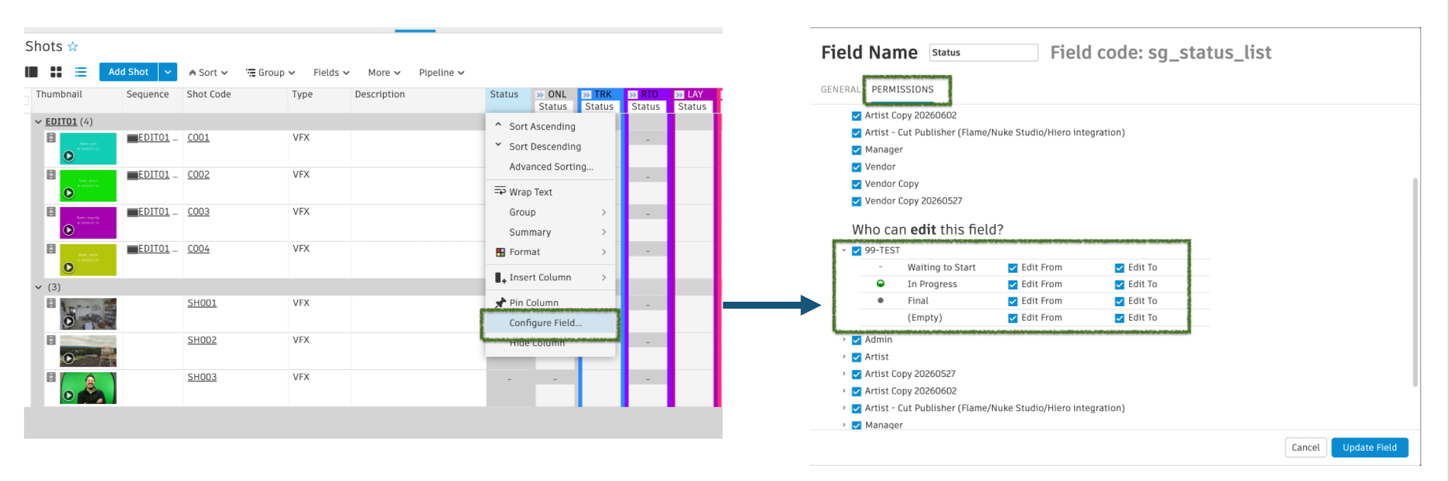This screenshot has height=481, width=1449.
Task: Choose Sort Ascending in context menu
Action: [x=550, y=126]
